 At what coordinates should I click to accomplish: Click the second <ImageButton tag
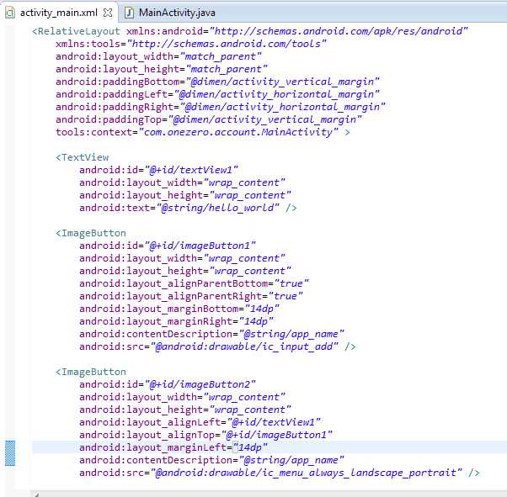[91, 372]
